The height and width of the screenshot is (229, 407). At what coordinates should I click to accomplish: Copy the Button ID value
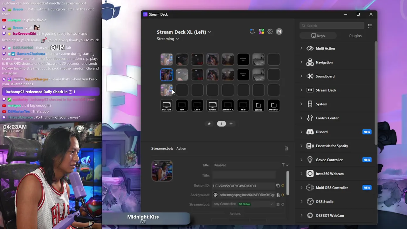tap(278, 186)
